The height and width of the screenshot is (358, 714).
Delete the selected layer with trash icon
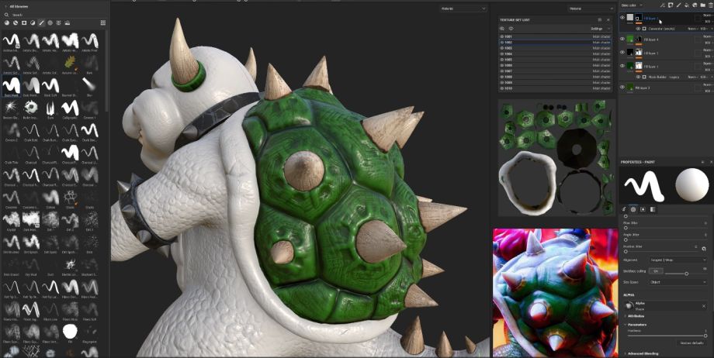tap(710, 5)
